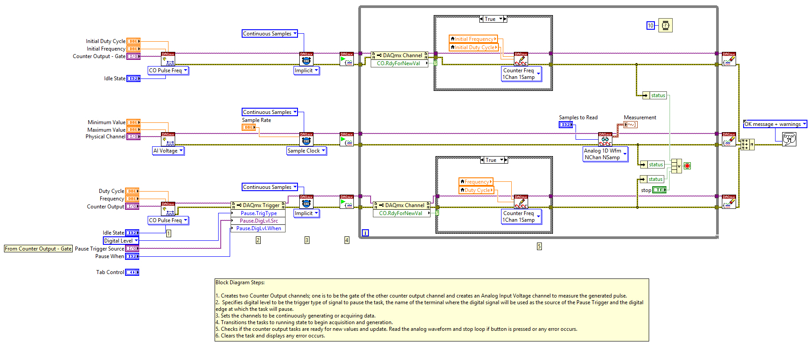Select the Pause.TrigType property
Image resolution: width=811 pixels, height=345 pixels.
(x=258, y=213)
